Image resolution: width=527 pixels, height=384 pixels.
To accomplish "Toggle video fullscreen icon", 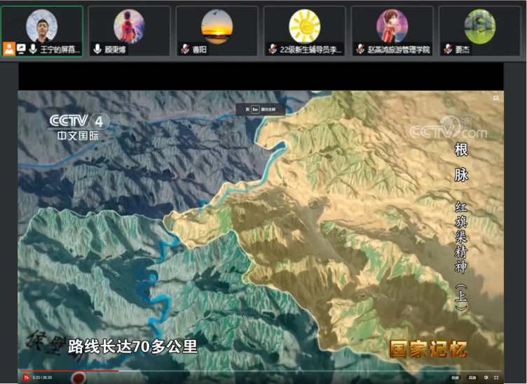I will 496,378.
